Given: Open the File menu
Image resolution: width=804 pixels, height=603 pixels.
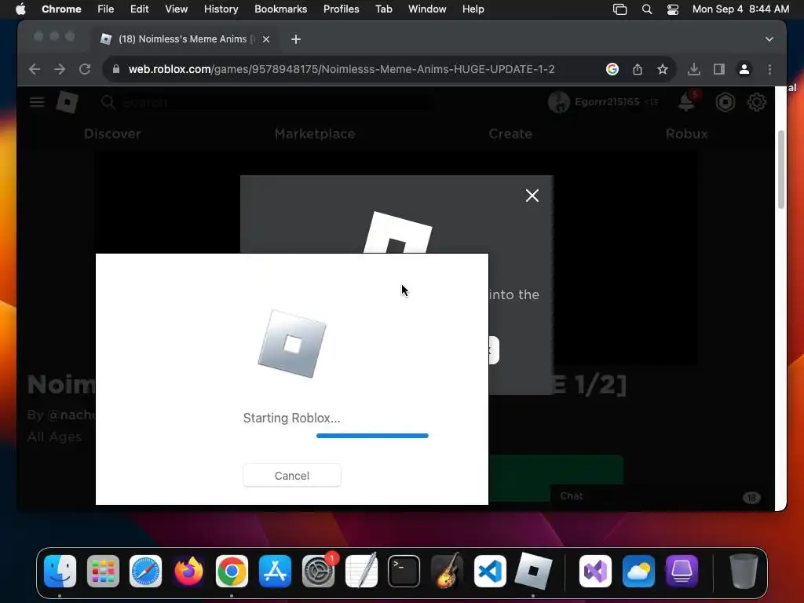Looking at the screenshot, I should click(106, 9).
